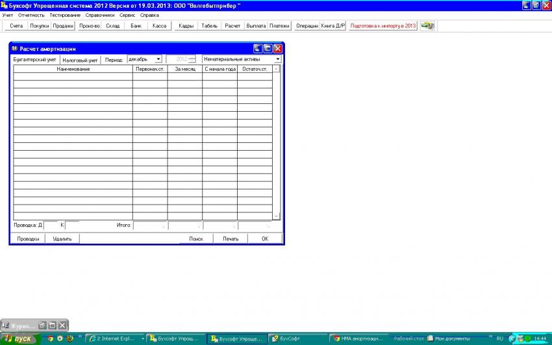552x345 pixels.
Task: Click the Проводки button
Action: click(x=27, y=238)
